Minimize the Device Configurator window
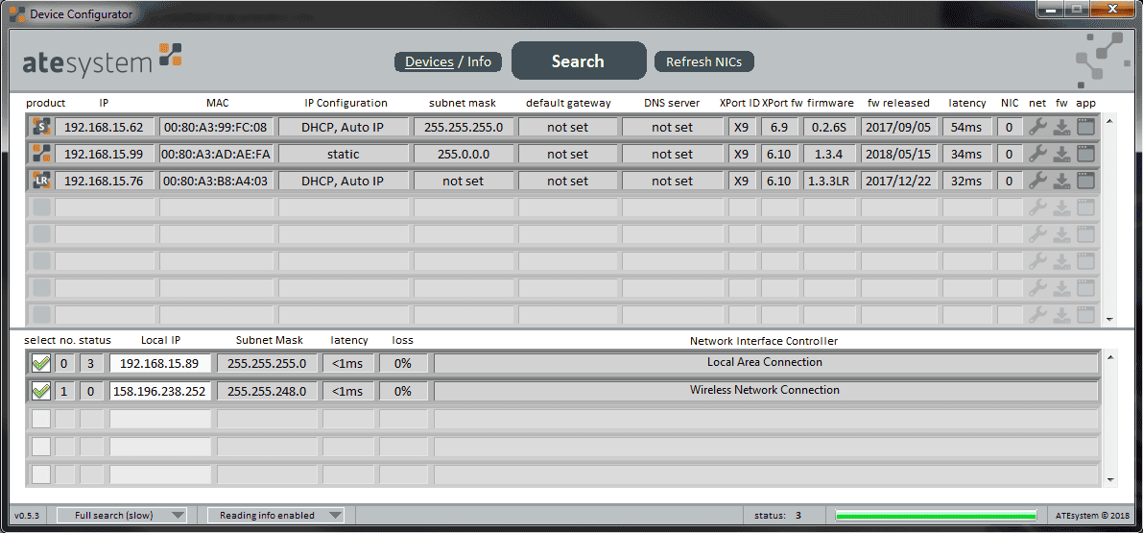Screen dimensions: 1143x533 tap(1050, 10)
